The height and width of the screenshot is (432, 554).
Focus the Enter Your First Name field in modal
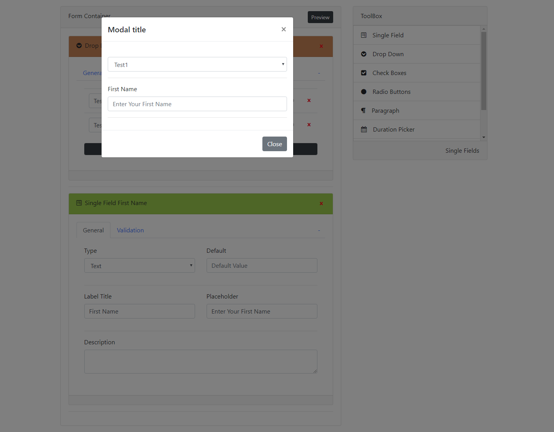point(197,104)
